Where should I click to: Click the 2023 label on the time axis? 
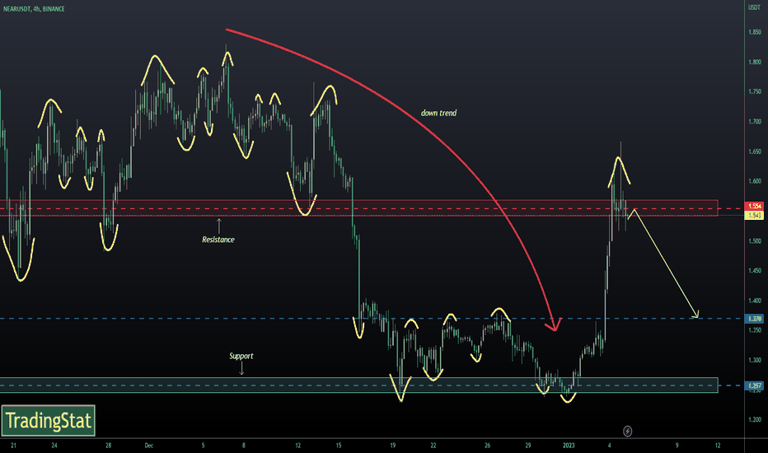(569, 446)
